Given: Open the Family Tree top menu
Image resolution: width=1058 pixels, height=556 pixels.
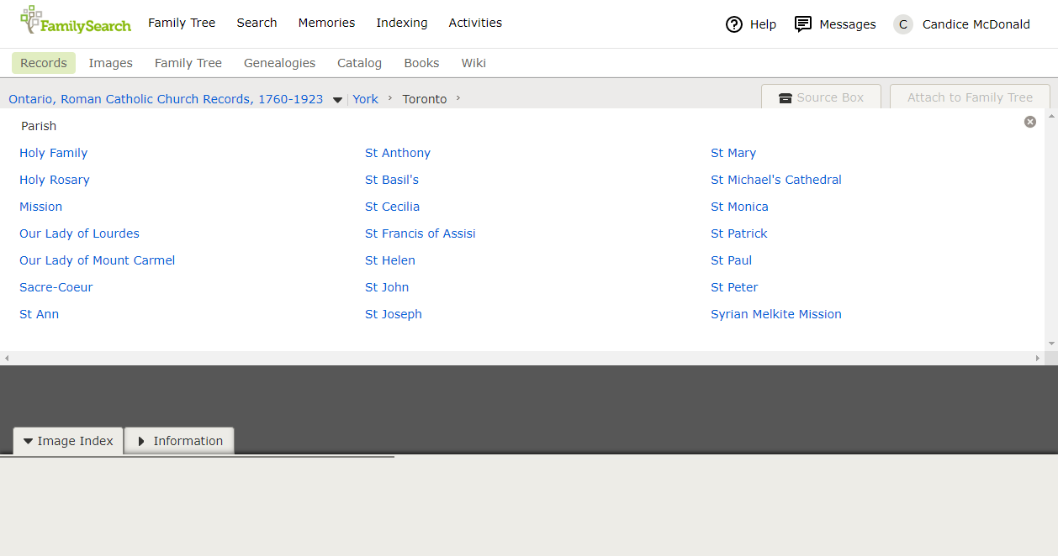Looking at the screenshot, I should pyautogui.click(x=182, y=23).
